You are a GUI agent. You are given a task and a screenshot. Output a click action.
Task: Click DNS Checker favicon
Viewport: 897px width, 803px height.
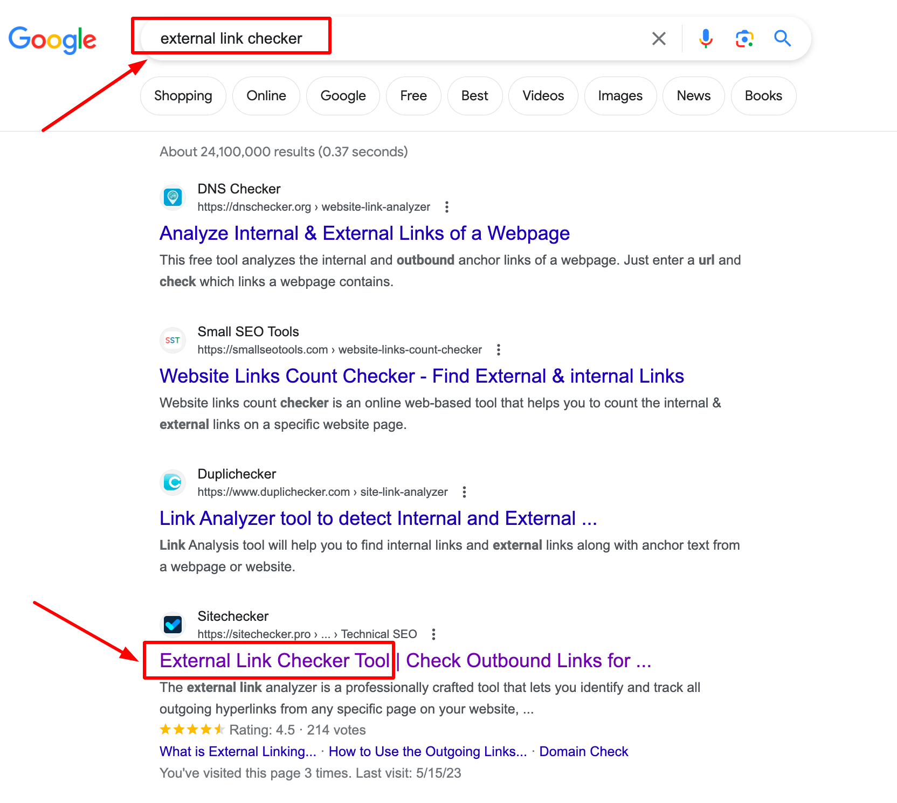(x=172, y=197)
